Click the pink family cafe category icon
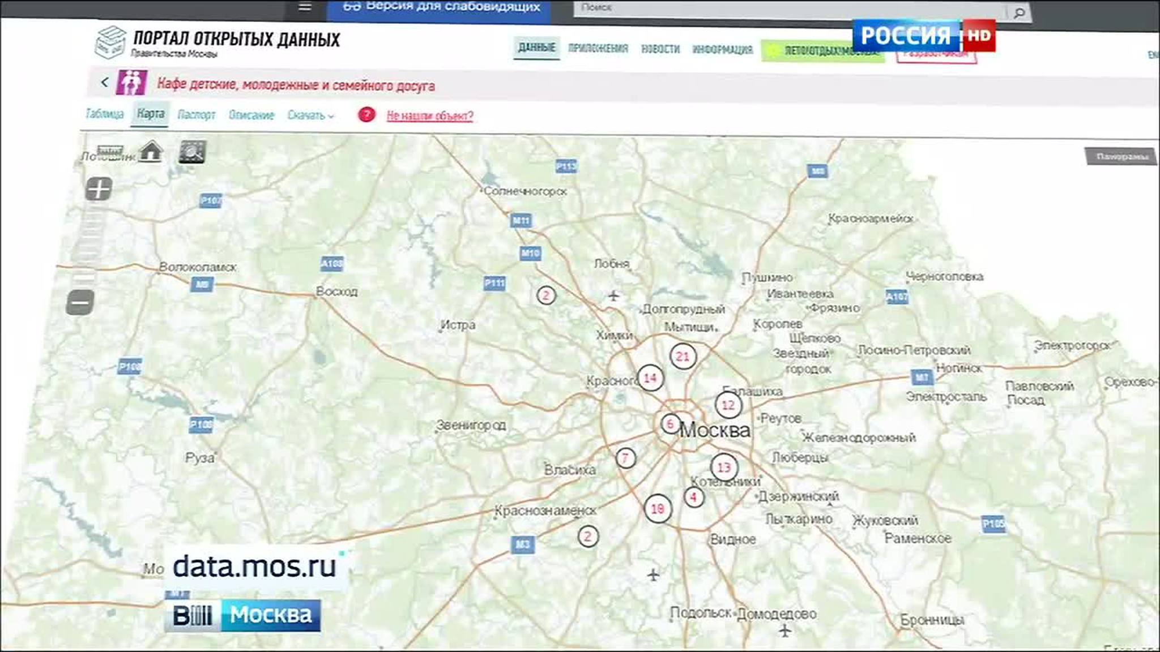Viewport: 1160px width, 652px height. (131, 82)
